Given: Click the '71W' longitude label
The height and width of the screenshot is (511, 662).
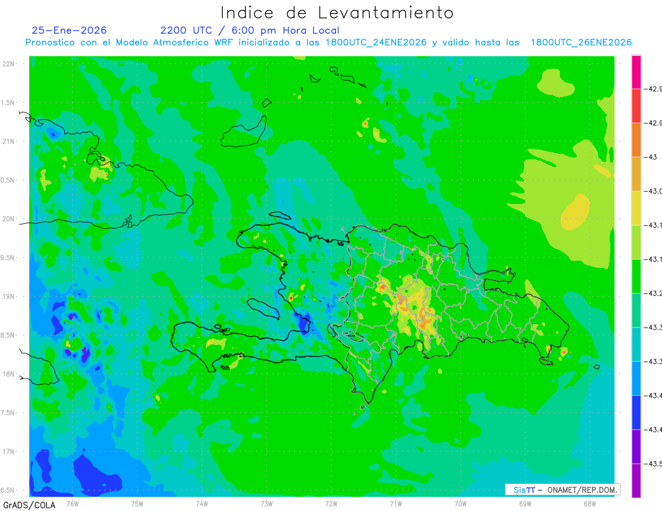Looking at the screenshot, I should pos(396,503).
